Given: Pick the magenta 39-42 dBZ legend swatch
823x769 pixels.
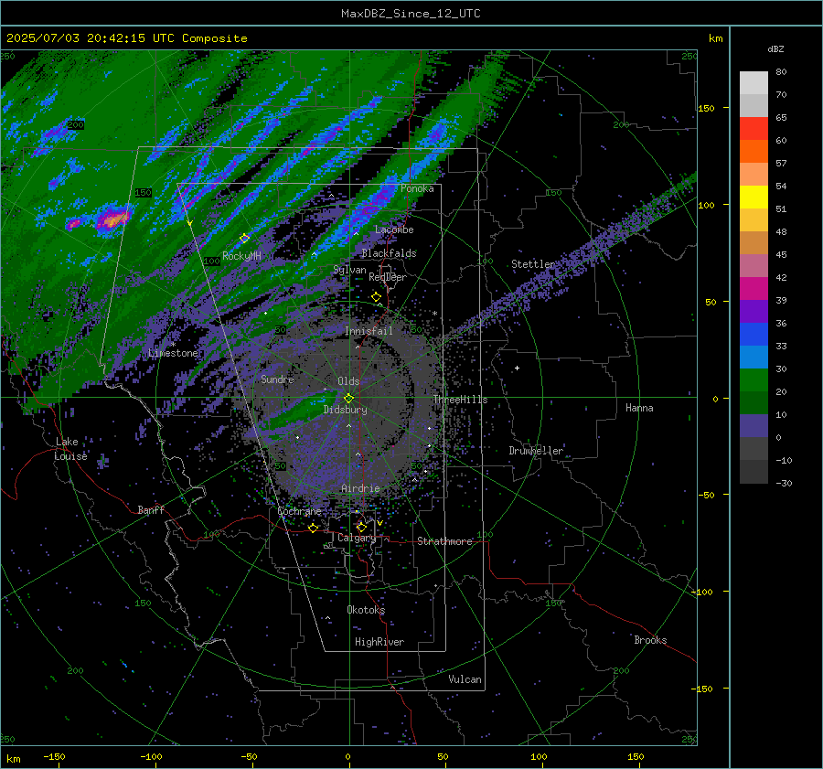Looking at the screenshot, I should pyautogui.click(x=754, y=289).
